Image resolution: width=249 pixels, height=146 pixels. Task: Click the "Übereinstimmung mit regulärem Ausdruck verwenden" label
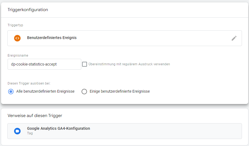[x=129, y=64]
